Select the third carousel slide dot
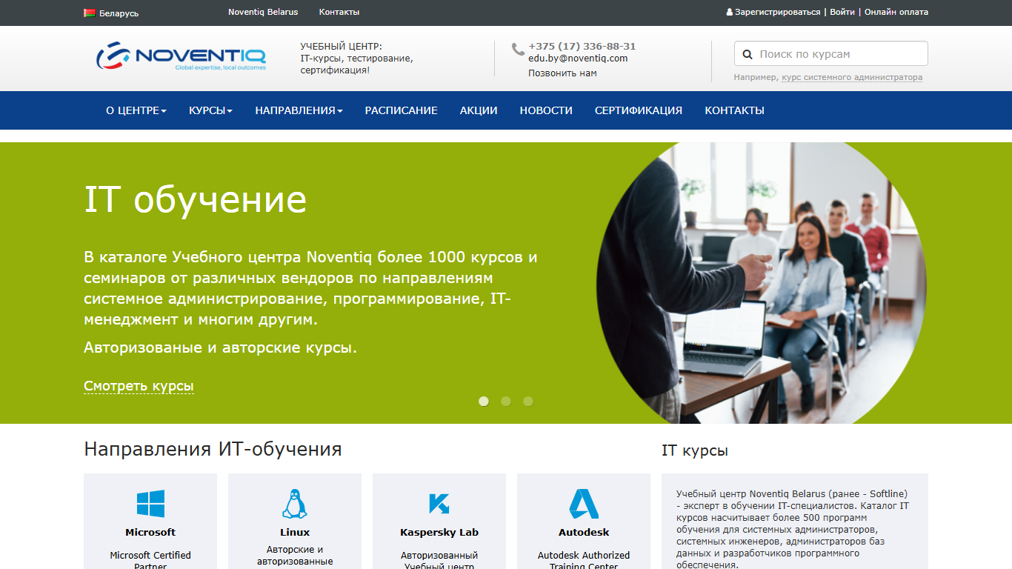The width and height of the screenshot is (1012, 569). coord(528,402)
